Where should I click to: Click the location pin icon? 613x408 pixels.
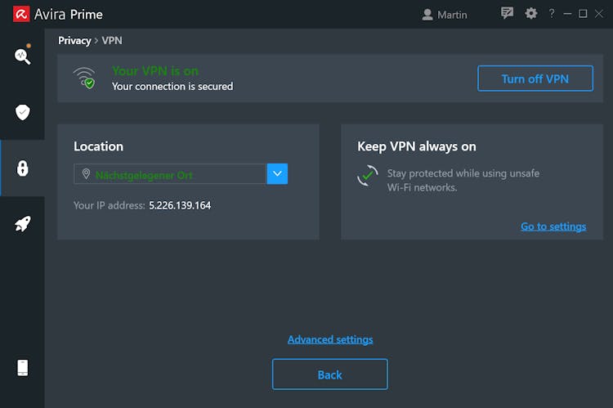(86, 173)
